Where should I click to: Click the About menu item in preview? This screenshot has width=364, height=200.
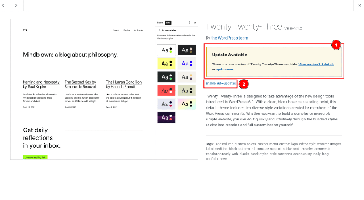coord(116,30)
